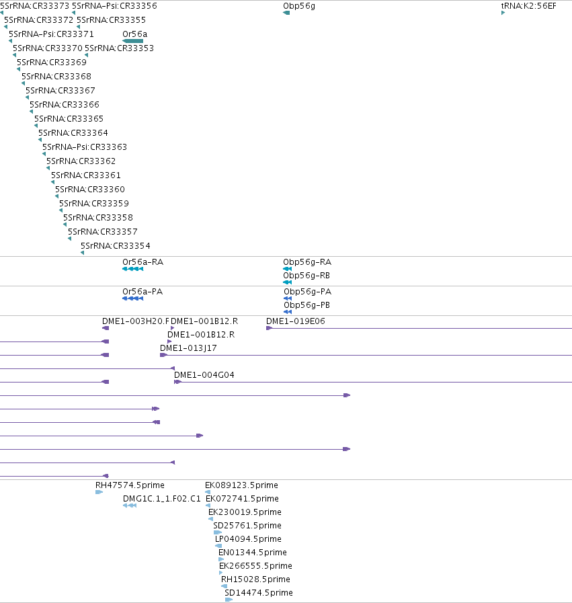Viewport: 572px width, 603px height.
Task: Select the 5SrRNA-Psi:CR33363 label
Action: [85, 147]
